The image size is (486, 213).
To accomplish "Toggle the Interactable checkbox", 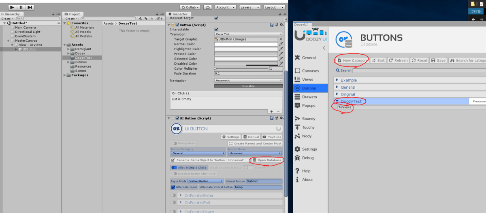I will coord(216,30).
